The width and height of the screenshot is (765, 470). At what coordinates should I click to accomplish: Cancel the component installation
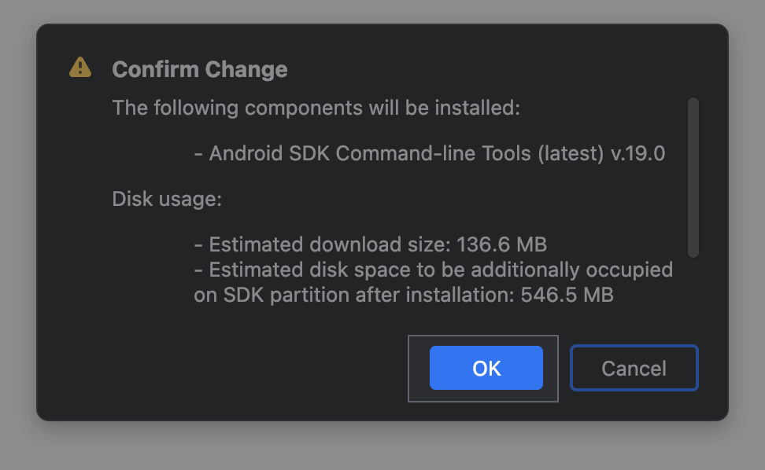pyautogui.click(x=634, y=368)
